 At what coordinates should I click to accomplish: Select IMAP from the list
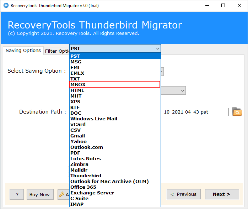pos(115,204)
